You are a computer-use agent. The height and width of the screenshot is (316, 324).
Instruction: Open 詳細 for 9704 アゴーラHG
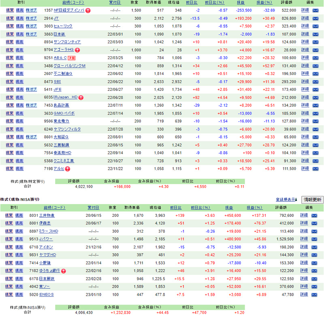[305, 50]
